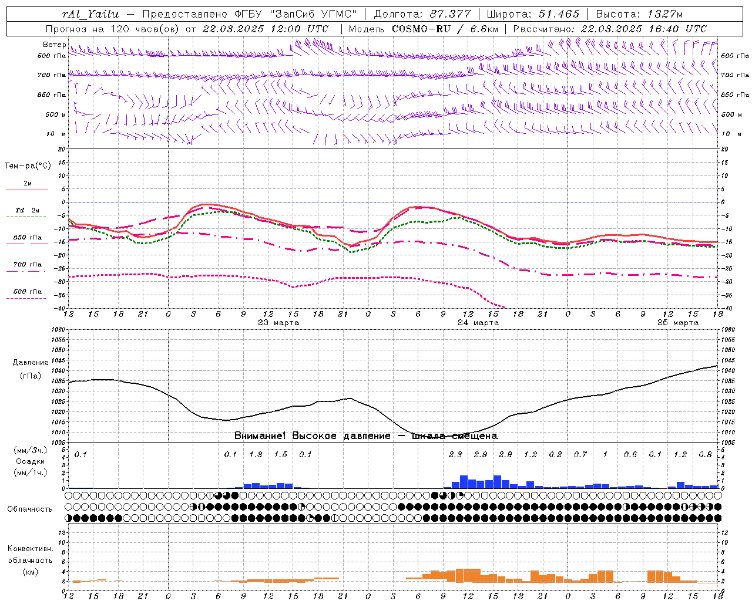This screenshot has width=752, height=601.
Task: Select the elevation value 1327м
Action: [x=664, y=14]
